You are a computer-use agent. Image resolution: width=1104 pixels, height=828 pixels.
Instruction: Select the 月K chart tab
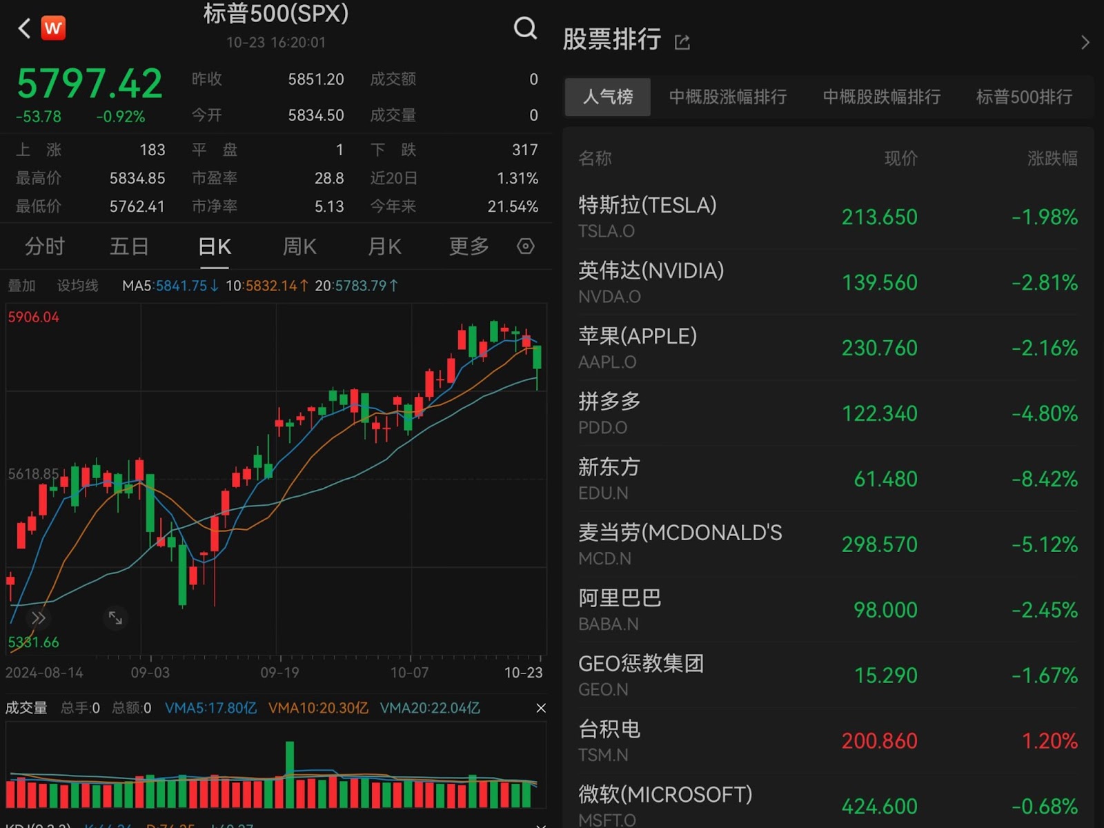click(384, 246)
